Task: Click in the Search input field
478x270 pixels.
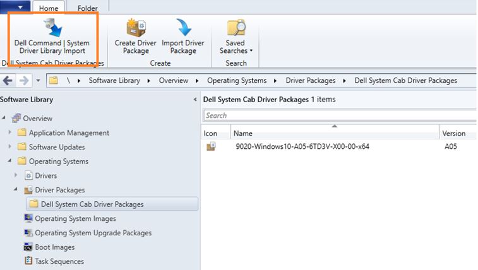Action: tap(340, 115)
